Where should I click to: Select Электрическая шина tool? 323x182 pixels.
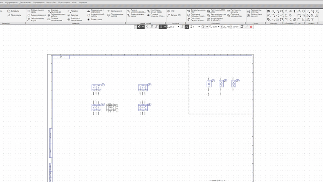[x=136, y=15]
